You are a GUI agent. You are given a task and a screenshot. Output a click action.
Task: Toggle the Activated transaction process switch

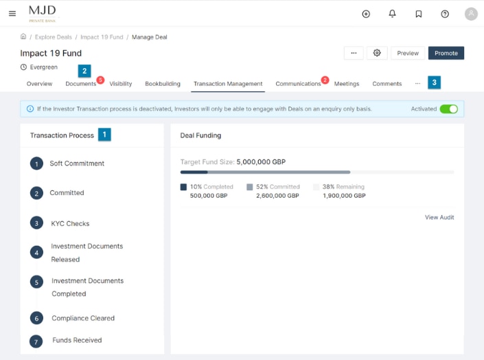(x=448, y=109)
